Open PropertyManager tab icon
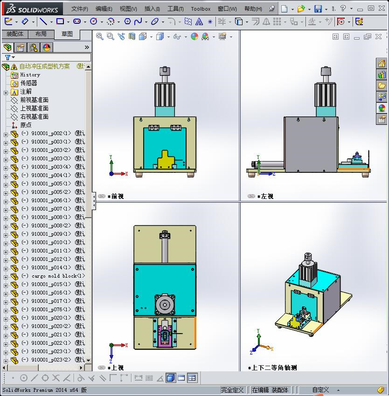 coord(21,47)
